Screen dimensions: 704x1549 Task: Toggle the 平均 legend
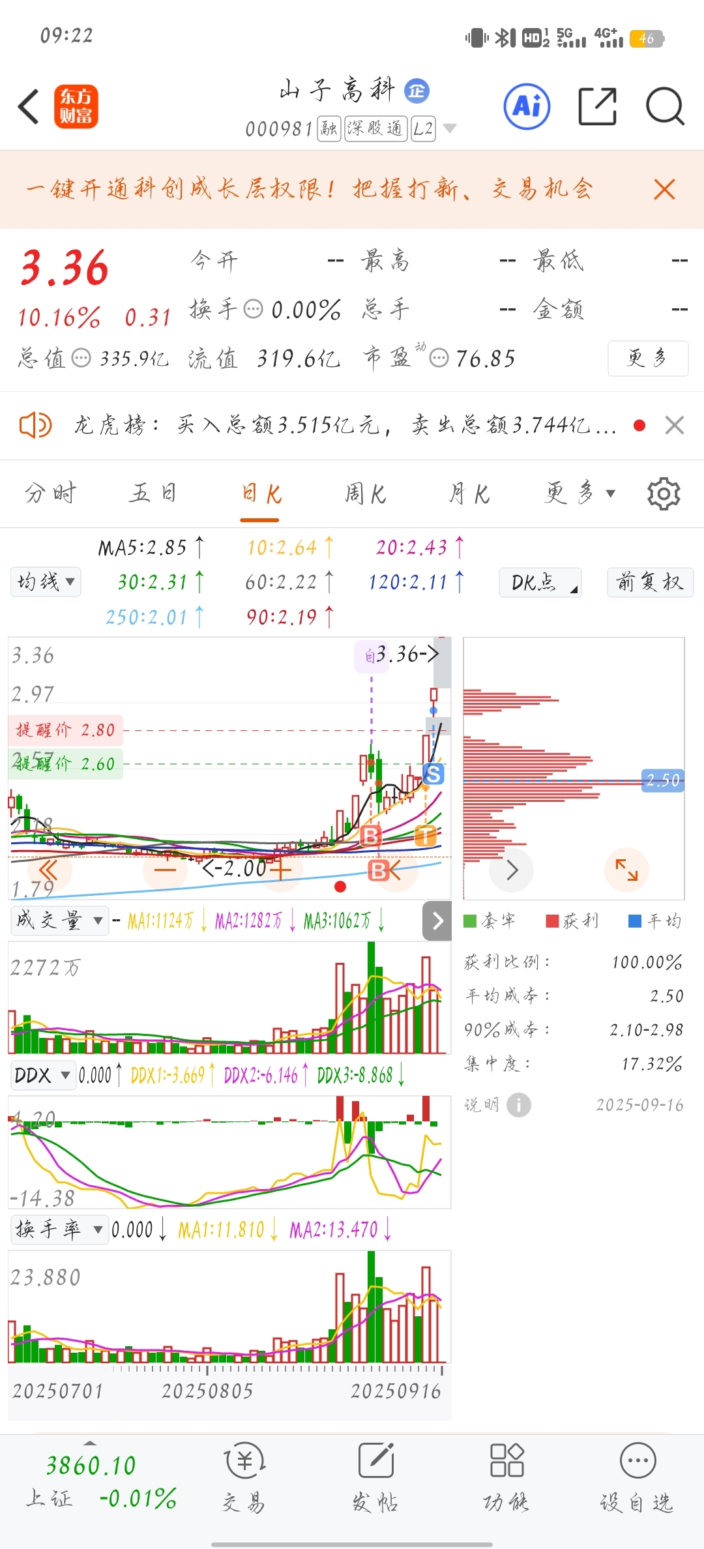pyautogui.click(x=655, y=921)
